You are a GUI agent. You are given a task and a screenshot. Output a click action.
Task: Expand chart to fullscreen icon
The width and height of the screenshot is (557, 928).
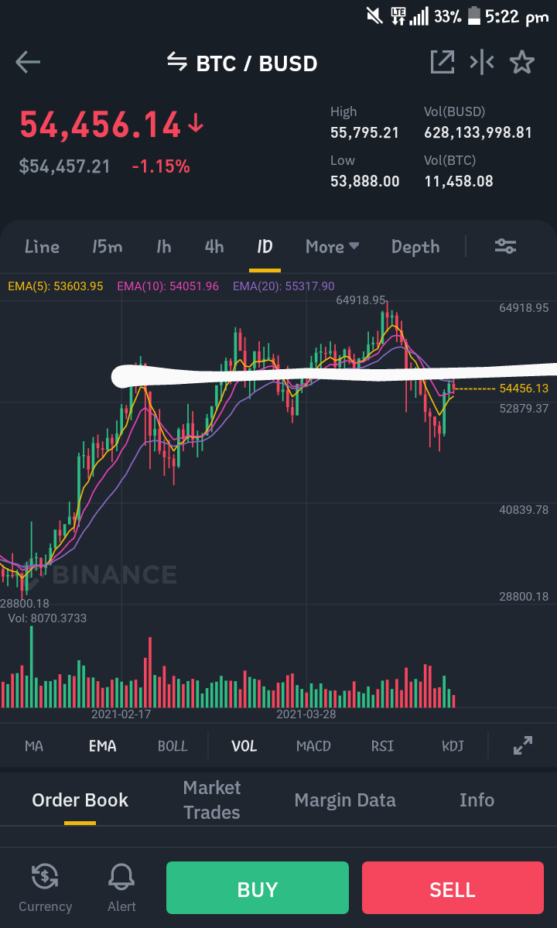point(523,745)
